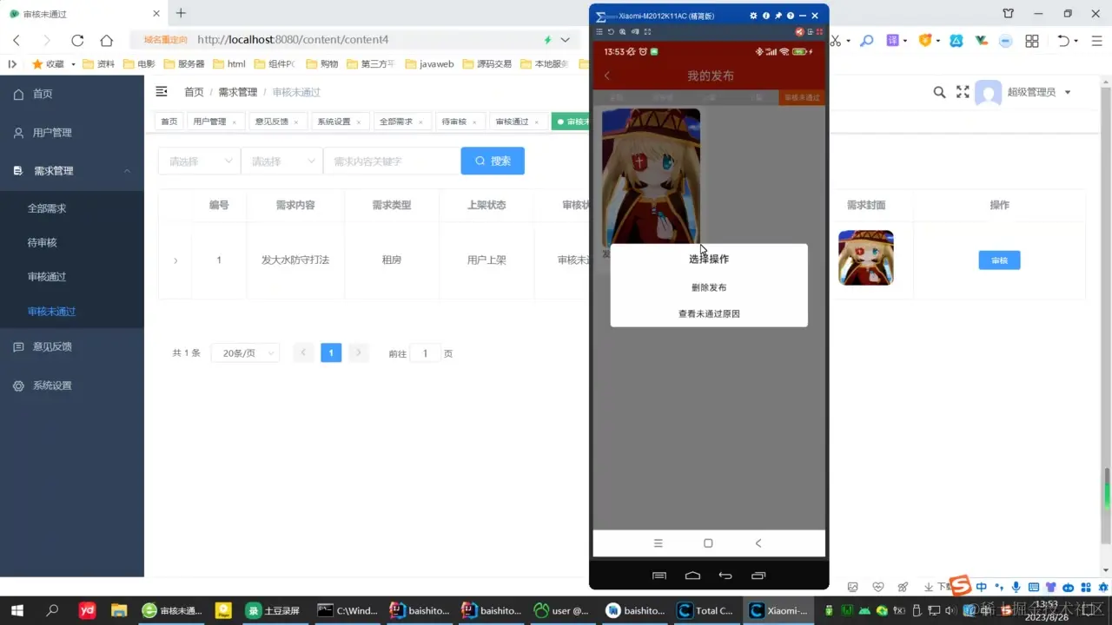The image size is (1112, 625).
Task: Open the 超级管理员 user dropdown
Action: [1038, 92]
